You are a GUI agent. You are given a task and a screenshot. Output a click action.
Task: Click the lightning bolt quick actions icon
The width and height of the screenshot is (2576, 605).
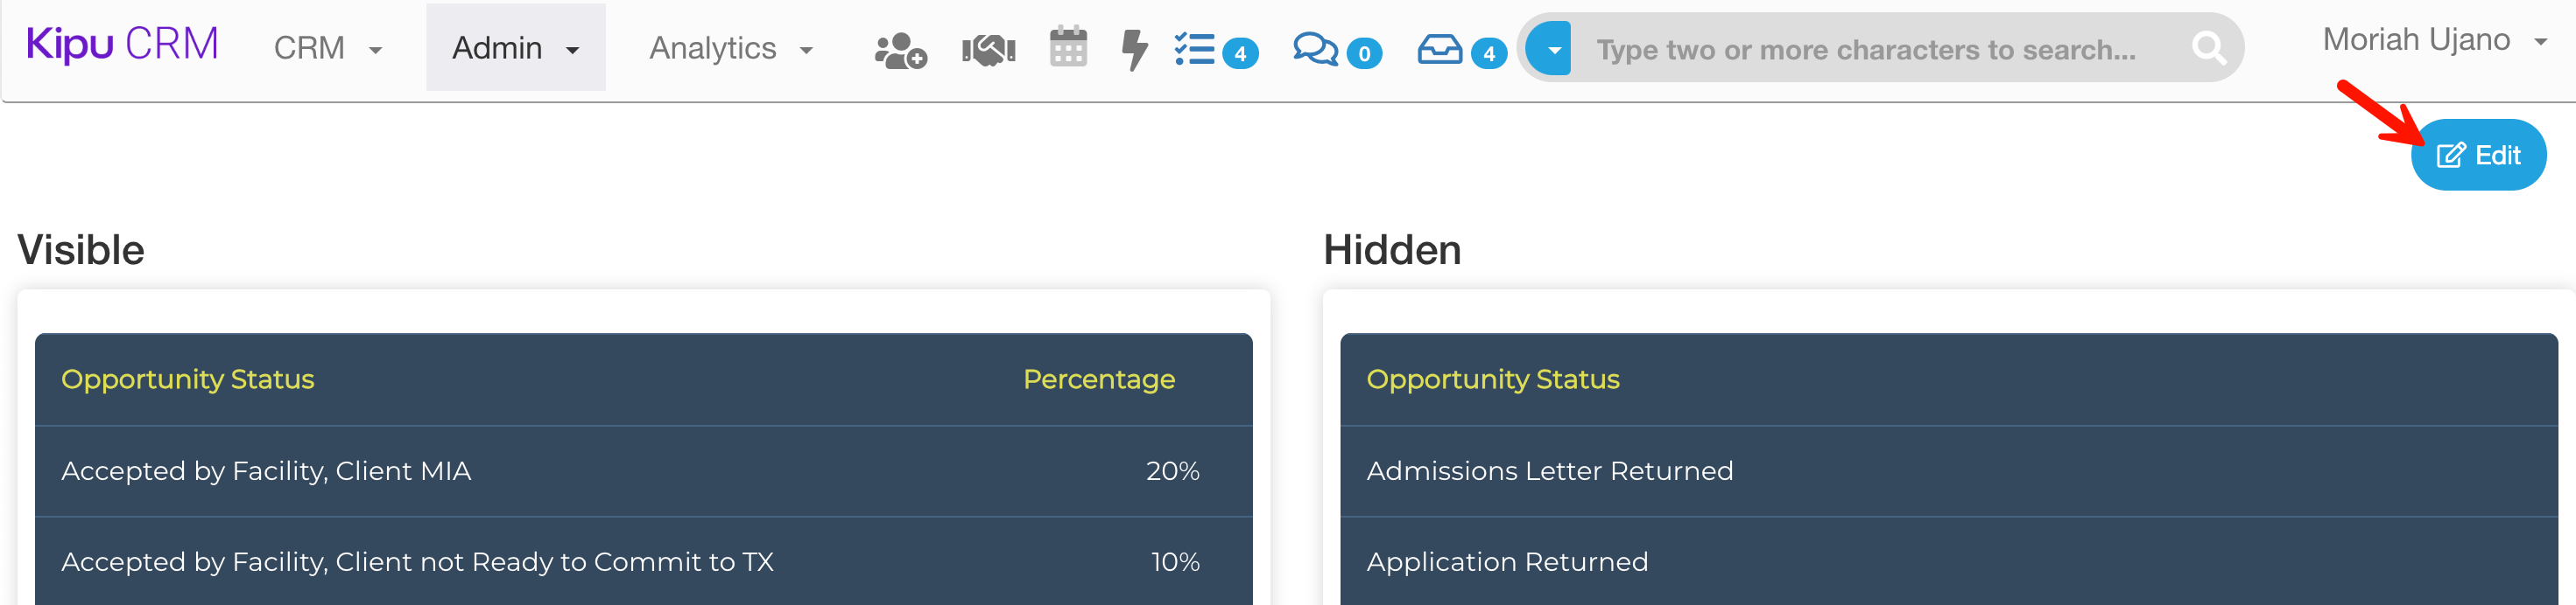point(1134,49)
